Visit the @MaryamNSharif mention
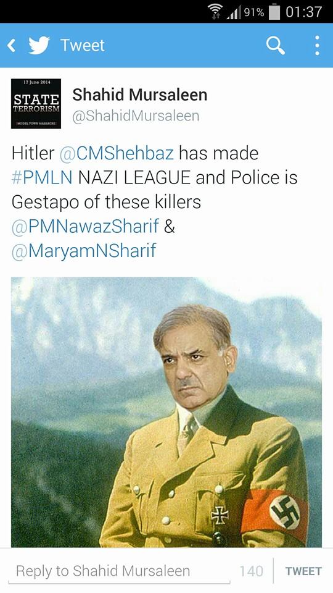 pyautogui.click(x=84, y=251)
